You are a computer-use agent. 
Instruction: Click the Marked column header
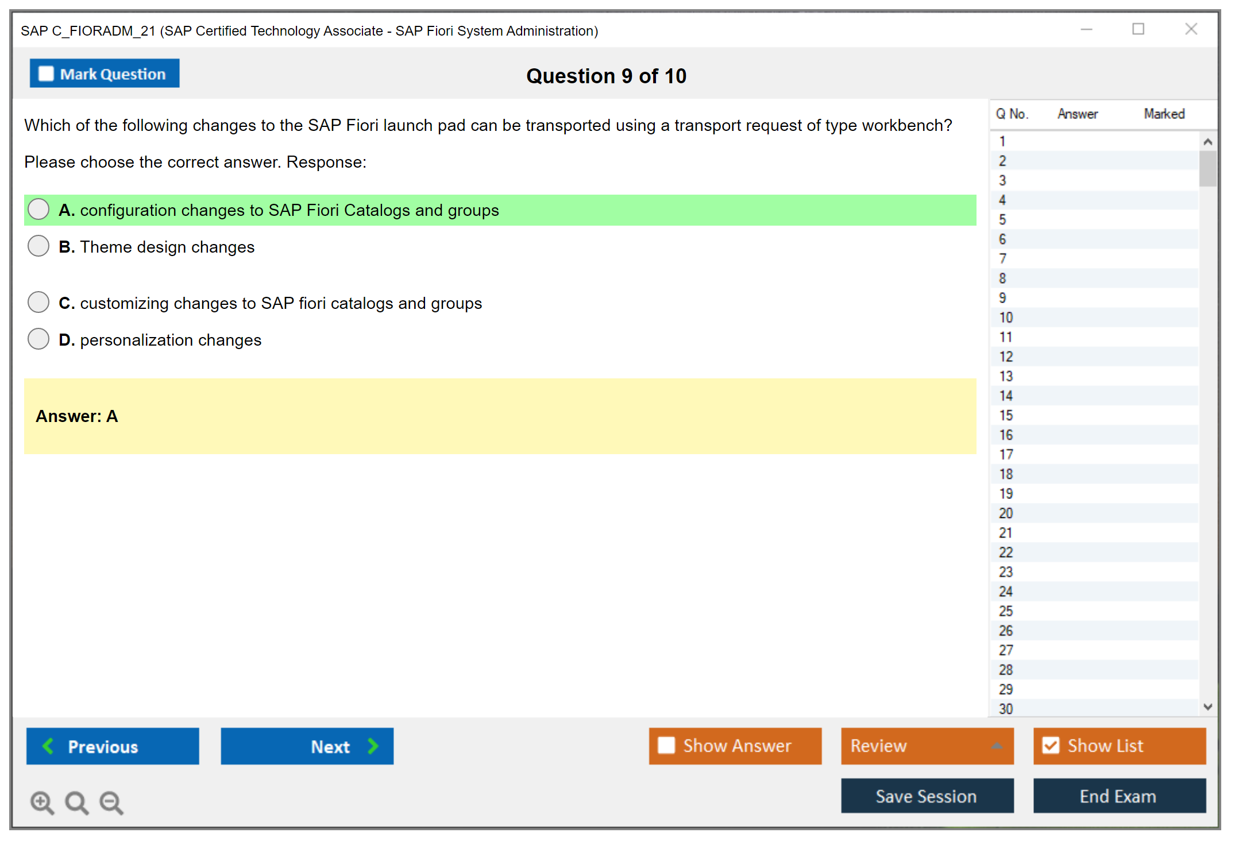click(1164, 114)
